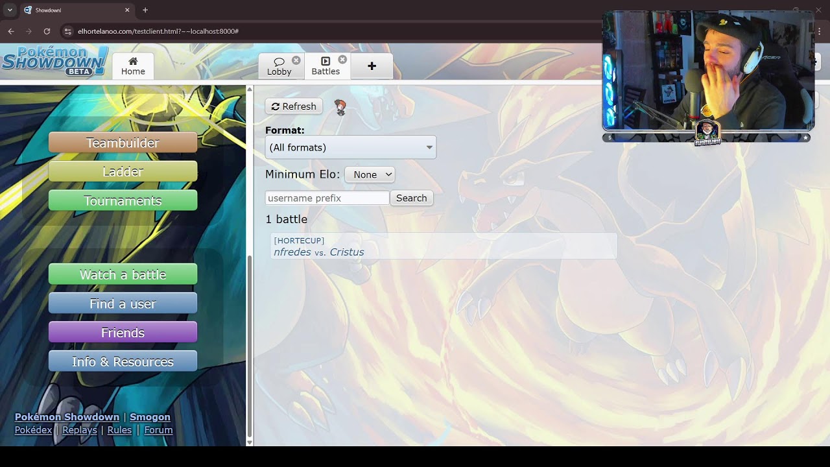Click the "1 battle" count text
The image size is (830, 467).
(287, 219)
